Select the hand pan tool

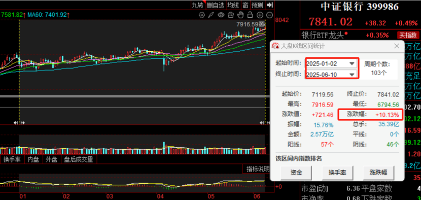click(240, 15)
